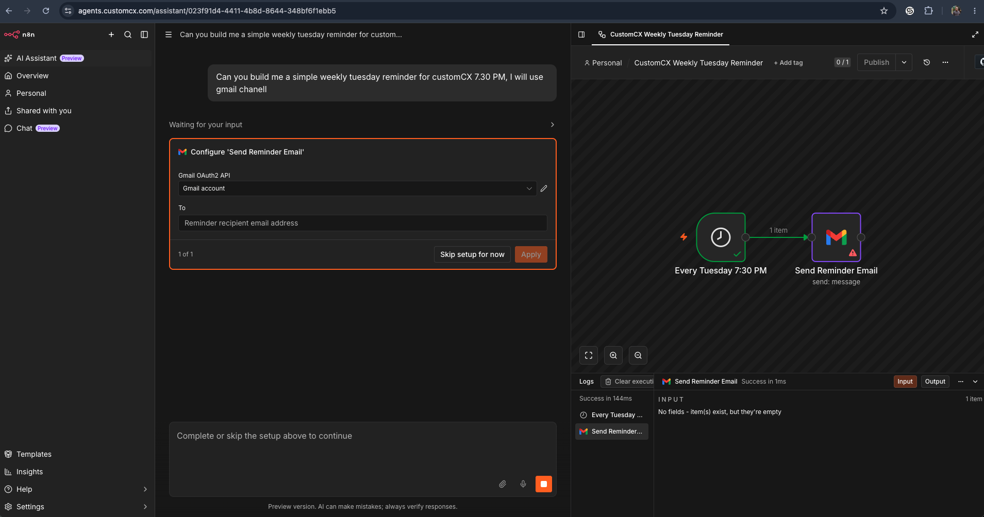This screenshot has height=517, width=984.
Task: Open workflow history clock icon
Action: [x=927, y=62]
